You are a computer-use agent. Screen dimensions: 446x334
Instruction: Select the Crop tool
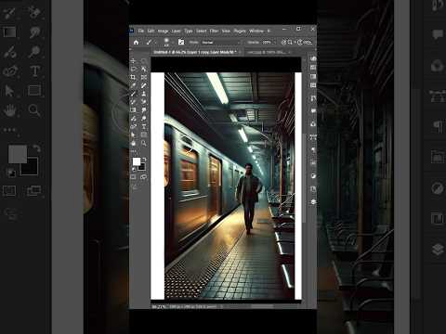point(133,77)
